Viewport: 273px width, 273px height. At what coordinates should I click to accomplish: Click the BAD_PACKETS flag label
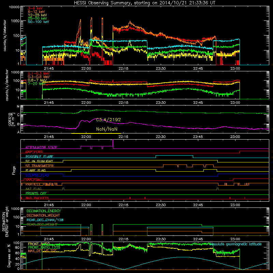point(37,198)
